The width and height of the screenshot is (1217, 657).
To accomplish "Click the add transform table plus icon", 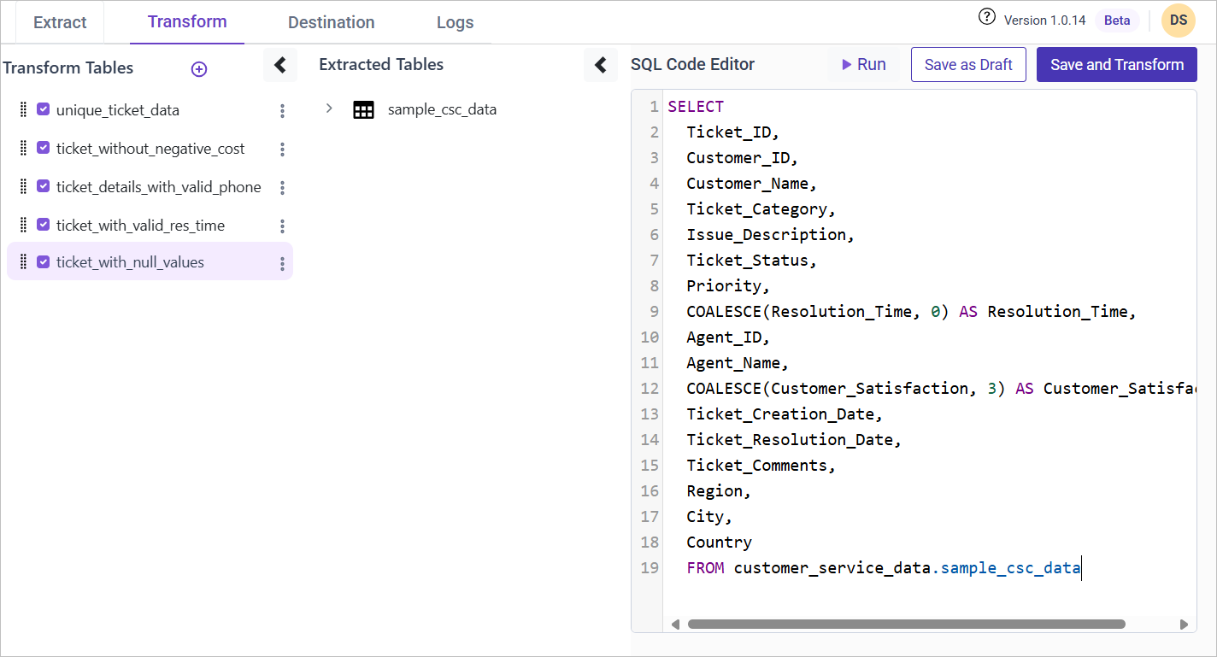I will [199, 69].
